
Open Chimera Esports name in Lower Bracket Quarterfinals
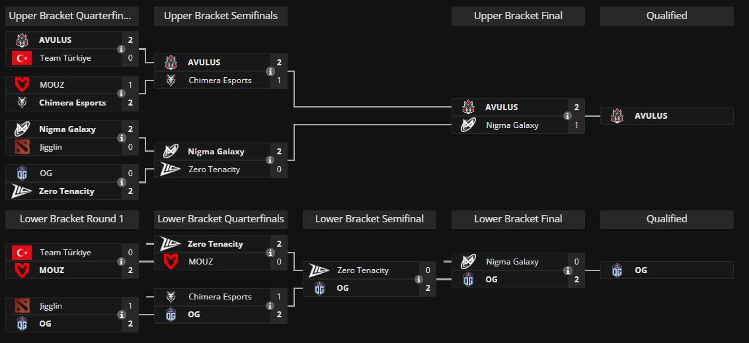point(220,297)
